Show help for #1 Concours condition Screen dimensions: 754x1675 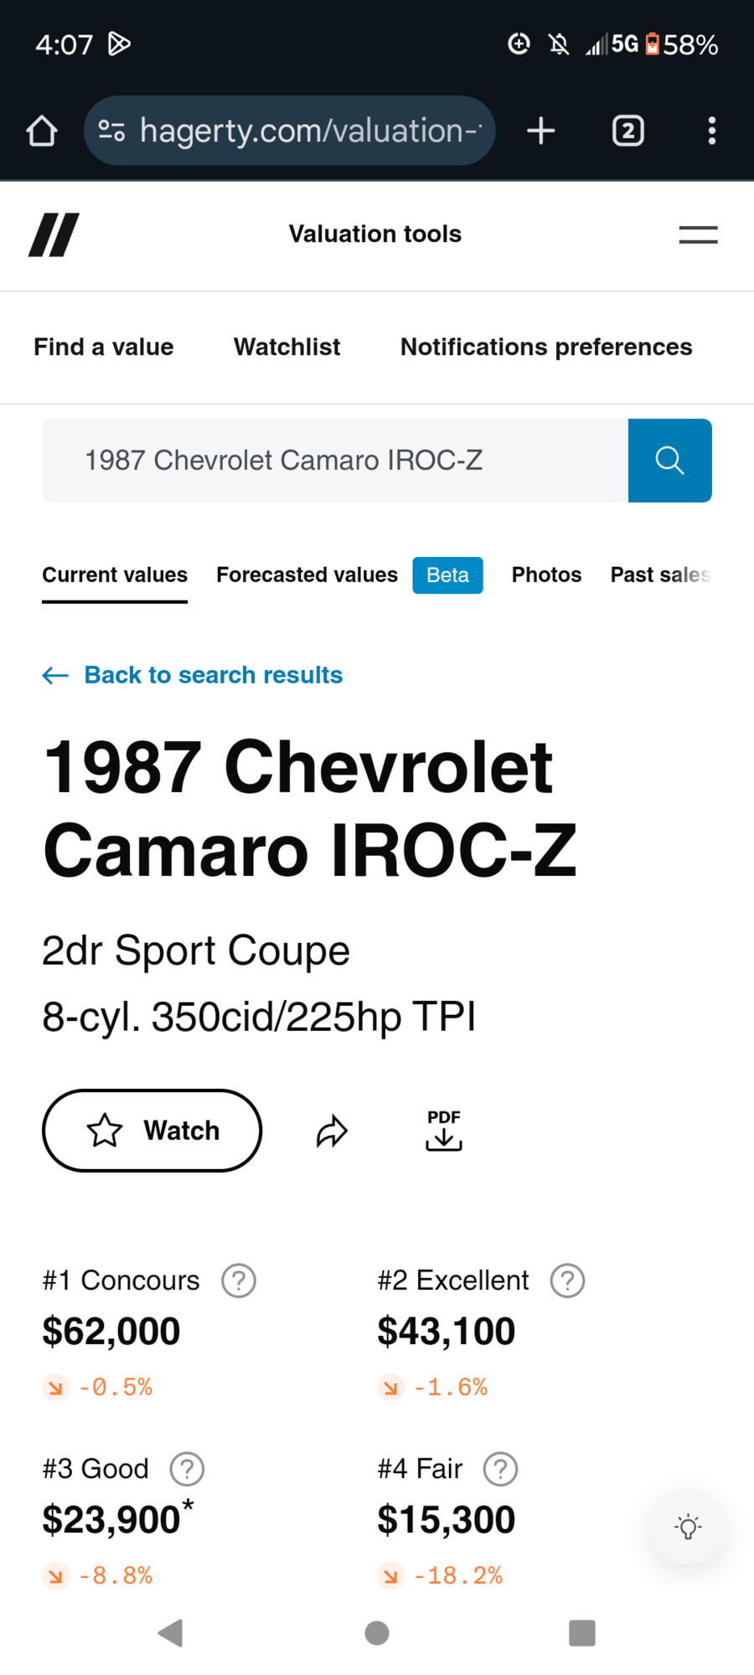(239, 1281)
